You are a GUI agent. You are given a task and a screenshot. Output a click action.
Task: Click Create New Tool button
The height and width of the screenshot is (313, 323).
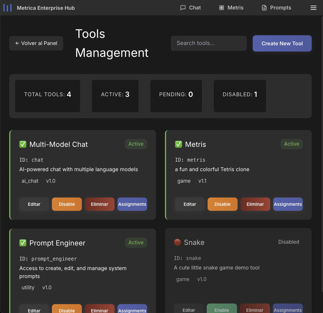pos(282,44)
